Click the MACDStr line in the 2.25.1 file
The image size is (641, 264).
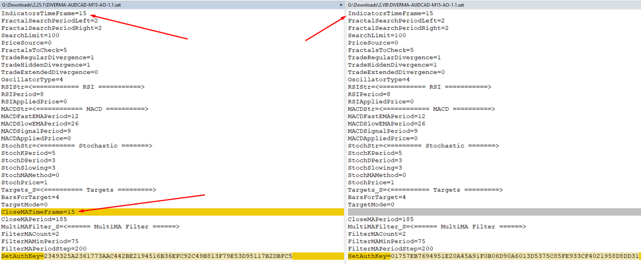75,109
